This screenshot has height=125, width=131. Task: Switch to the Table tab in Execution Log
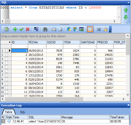[x=9, y=112]
